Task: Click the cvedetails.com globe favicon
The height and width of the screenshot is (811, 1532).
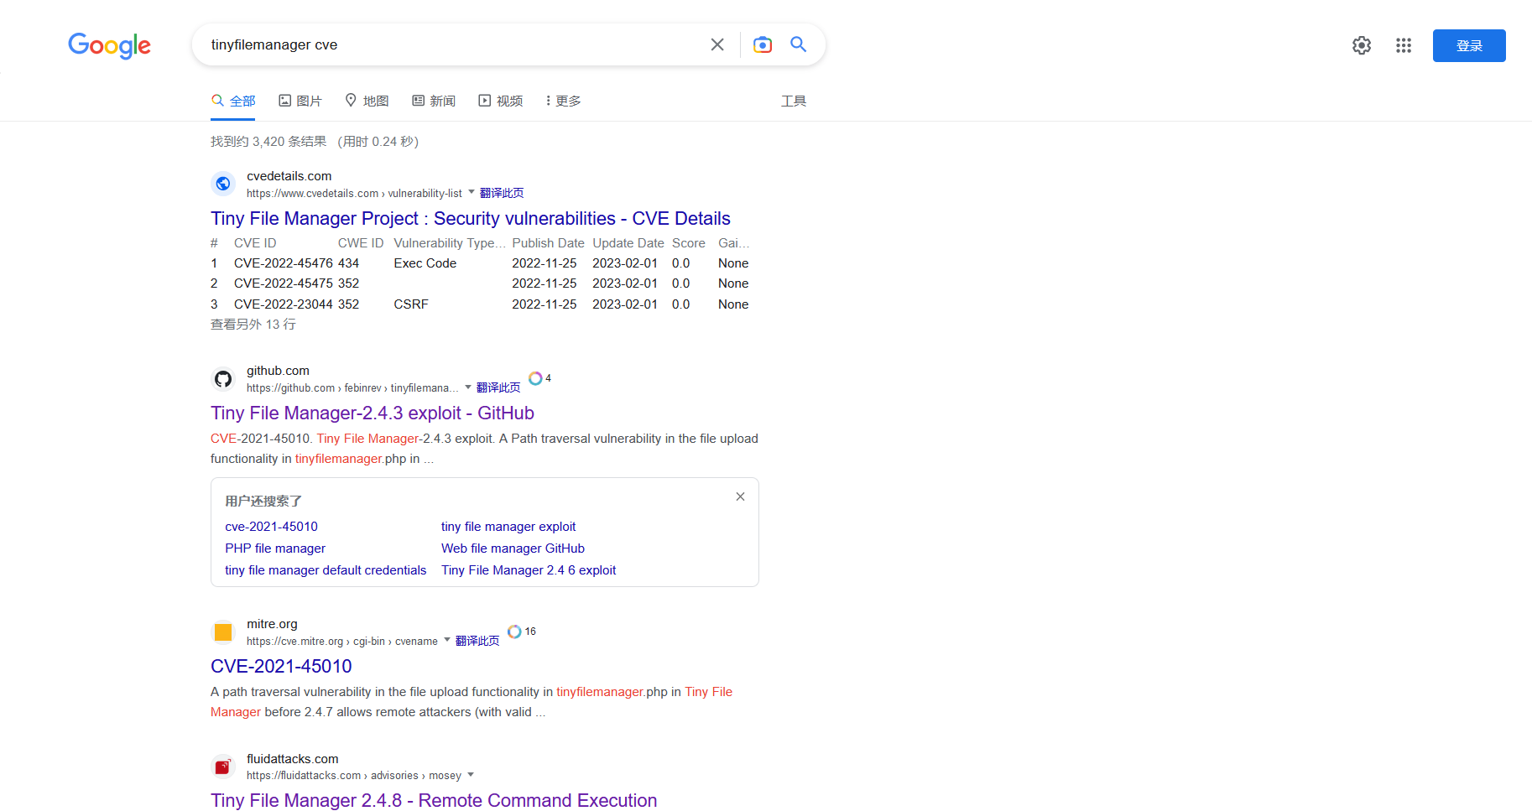Action: [223, 184]
